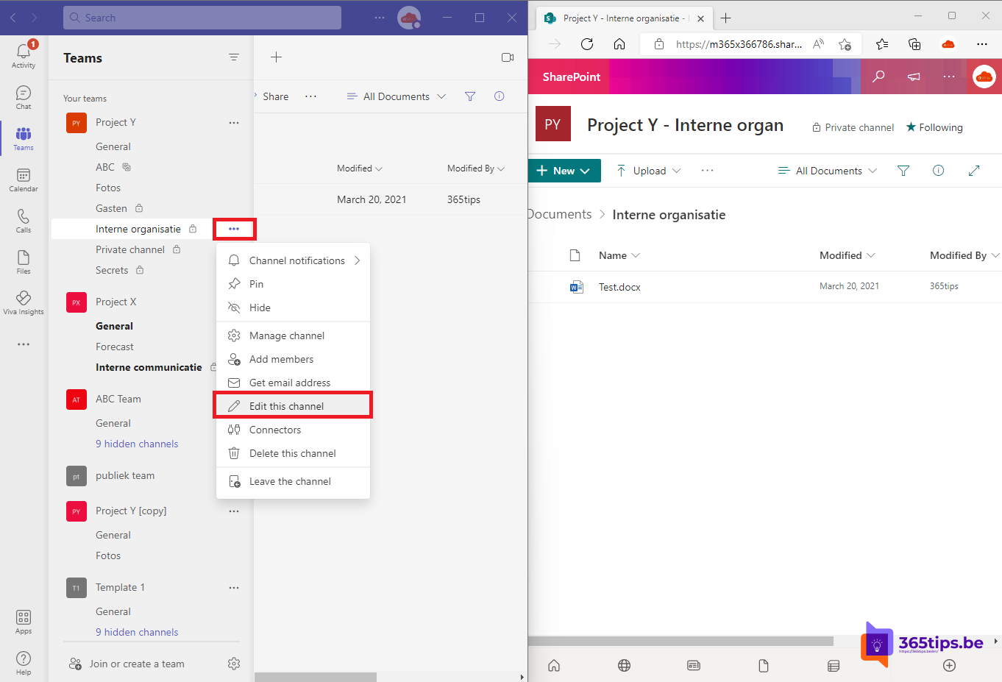1002x682 pixels.
Task: Open Viva Insights from the sidebar
Action: tap(23, 302)
